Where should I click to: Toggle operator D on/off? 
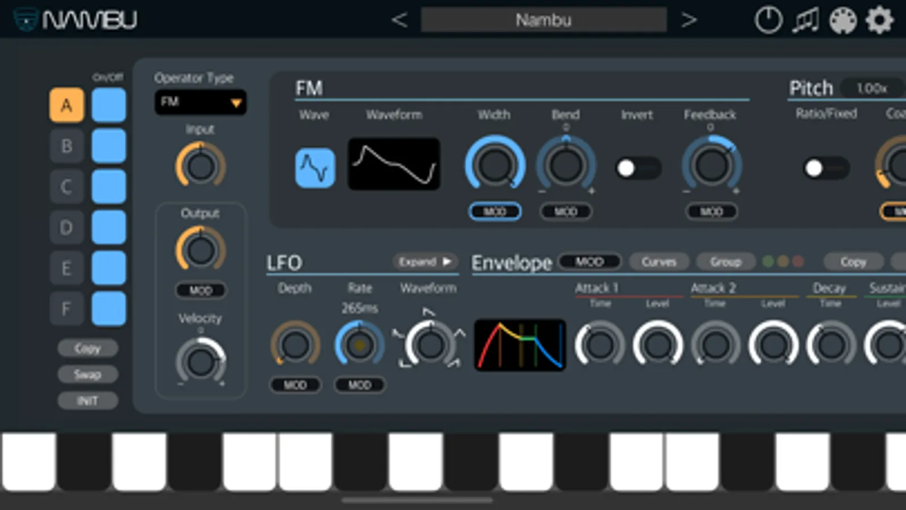click(x=109, y=227)
